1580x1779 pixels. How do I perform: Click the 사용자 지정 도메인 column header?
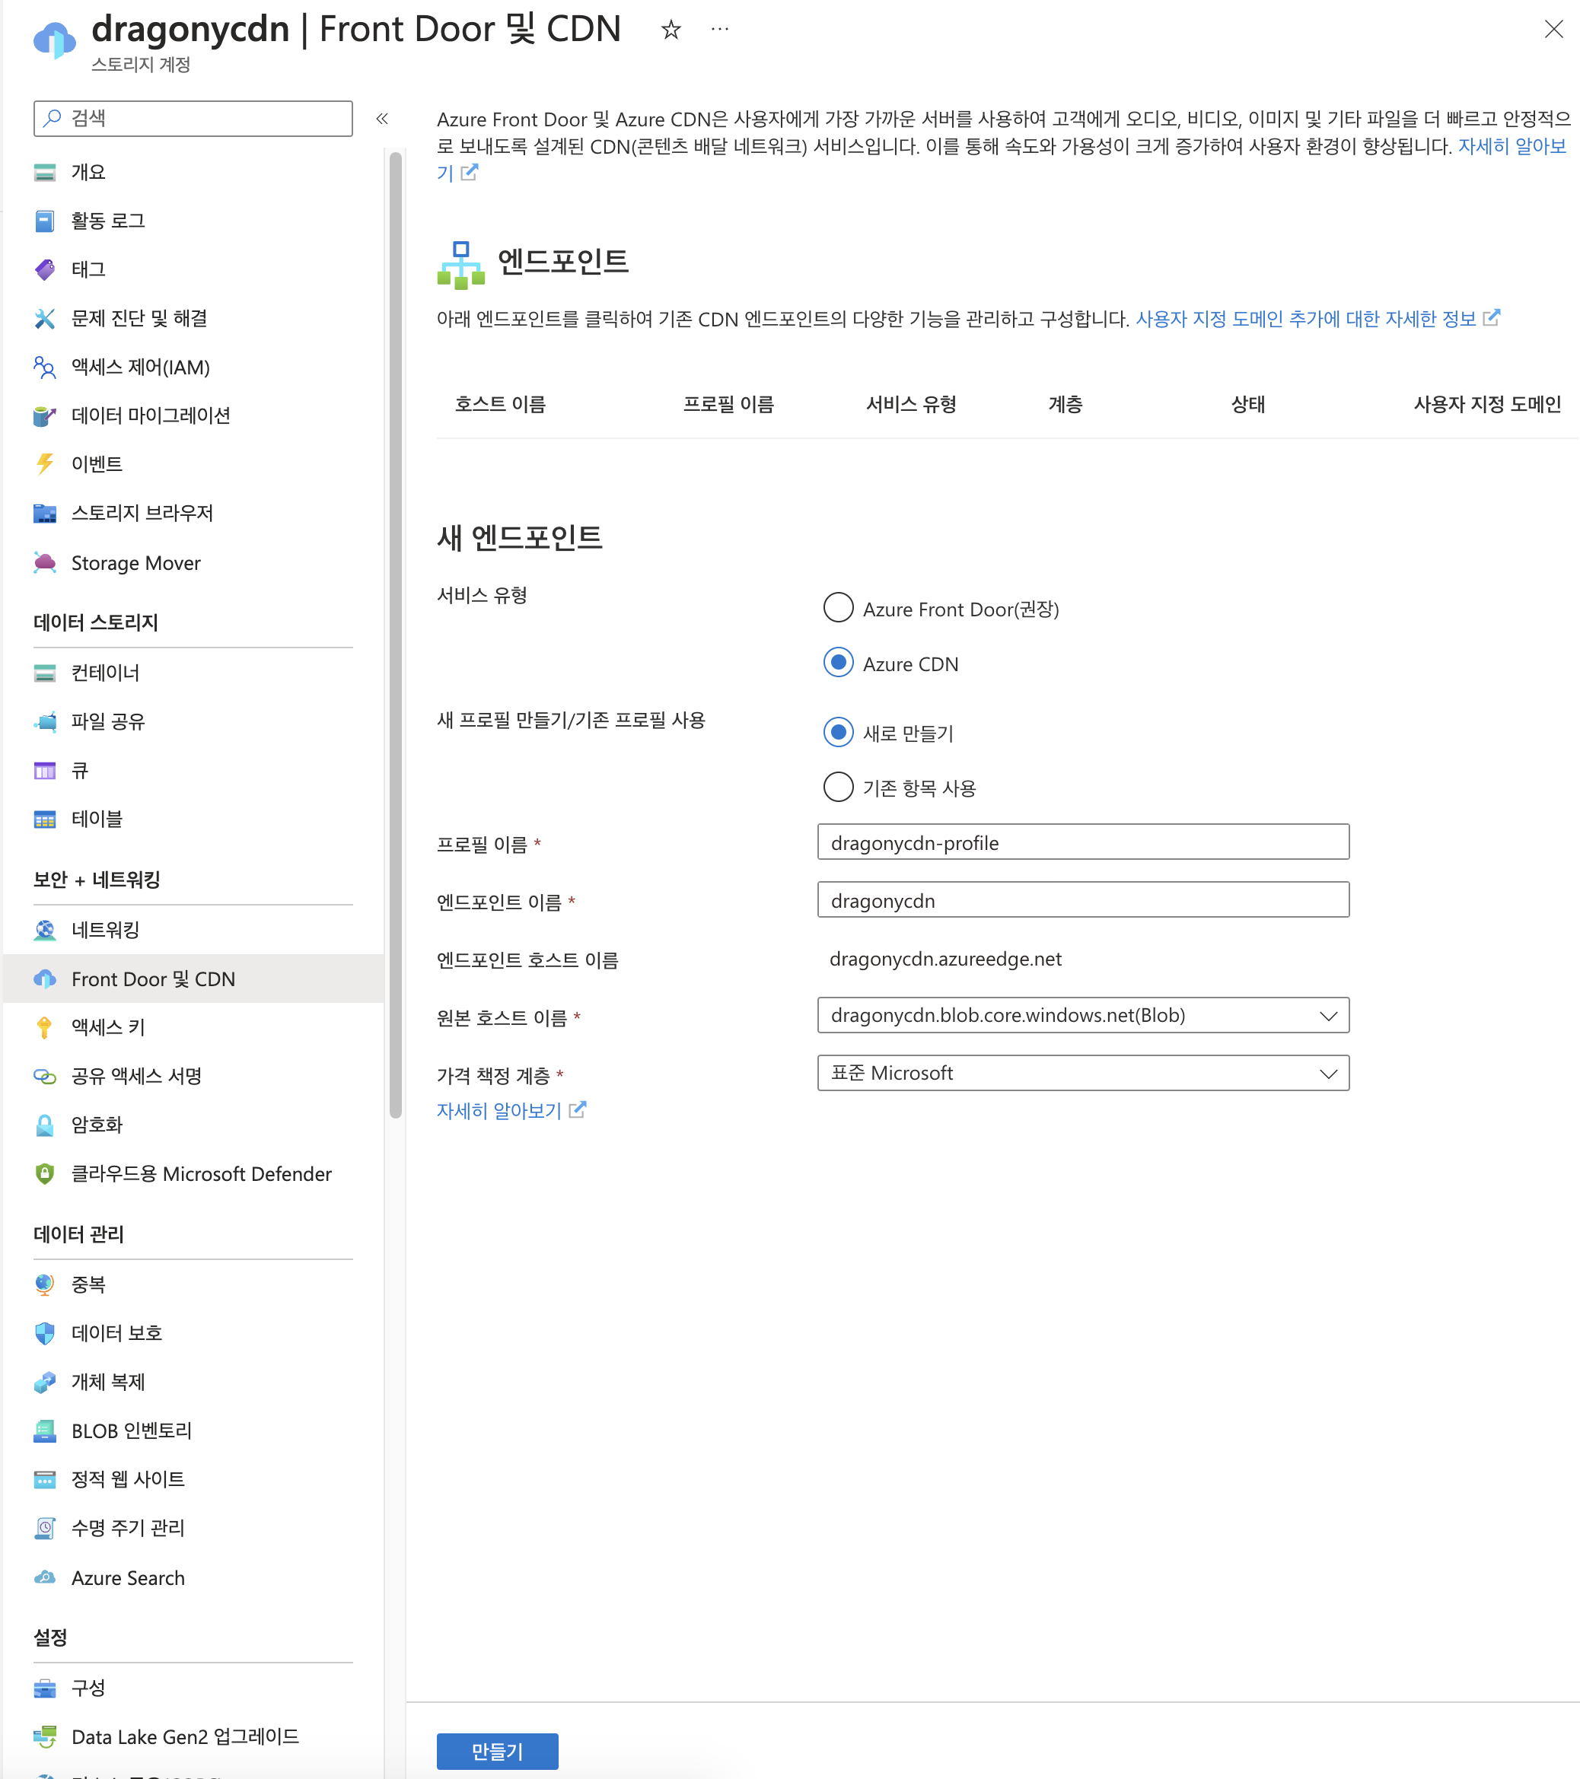(1488, 405)
